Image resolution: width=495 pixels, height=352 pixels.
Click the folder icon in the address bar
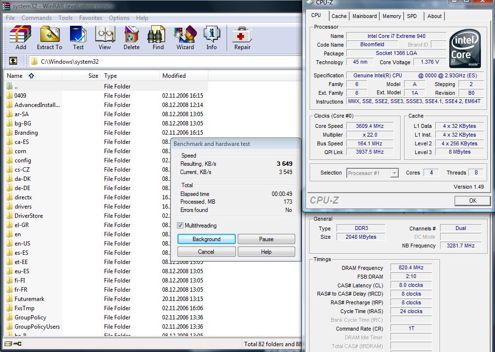34,61
